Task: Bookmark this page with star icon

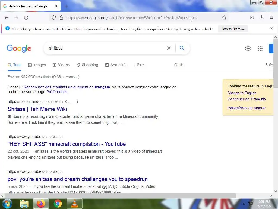Action: click(x=224, y=17)
